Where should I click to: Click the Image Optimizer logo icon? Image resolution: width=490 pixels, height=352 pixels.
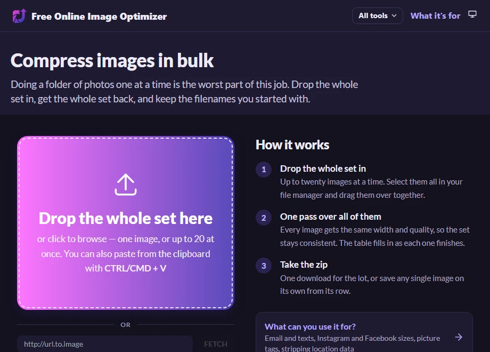[19, 16]
